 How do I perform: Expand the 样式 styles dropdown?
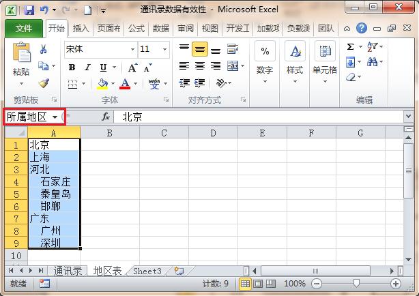tap(295, 81)
